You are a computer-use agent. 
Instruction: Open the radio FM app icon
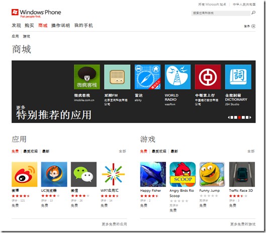[117, 77]
